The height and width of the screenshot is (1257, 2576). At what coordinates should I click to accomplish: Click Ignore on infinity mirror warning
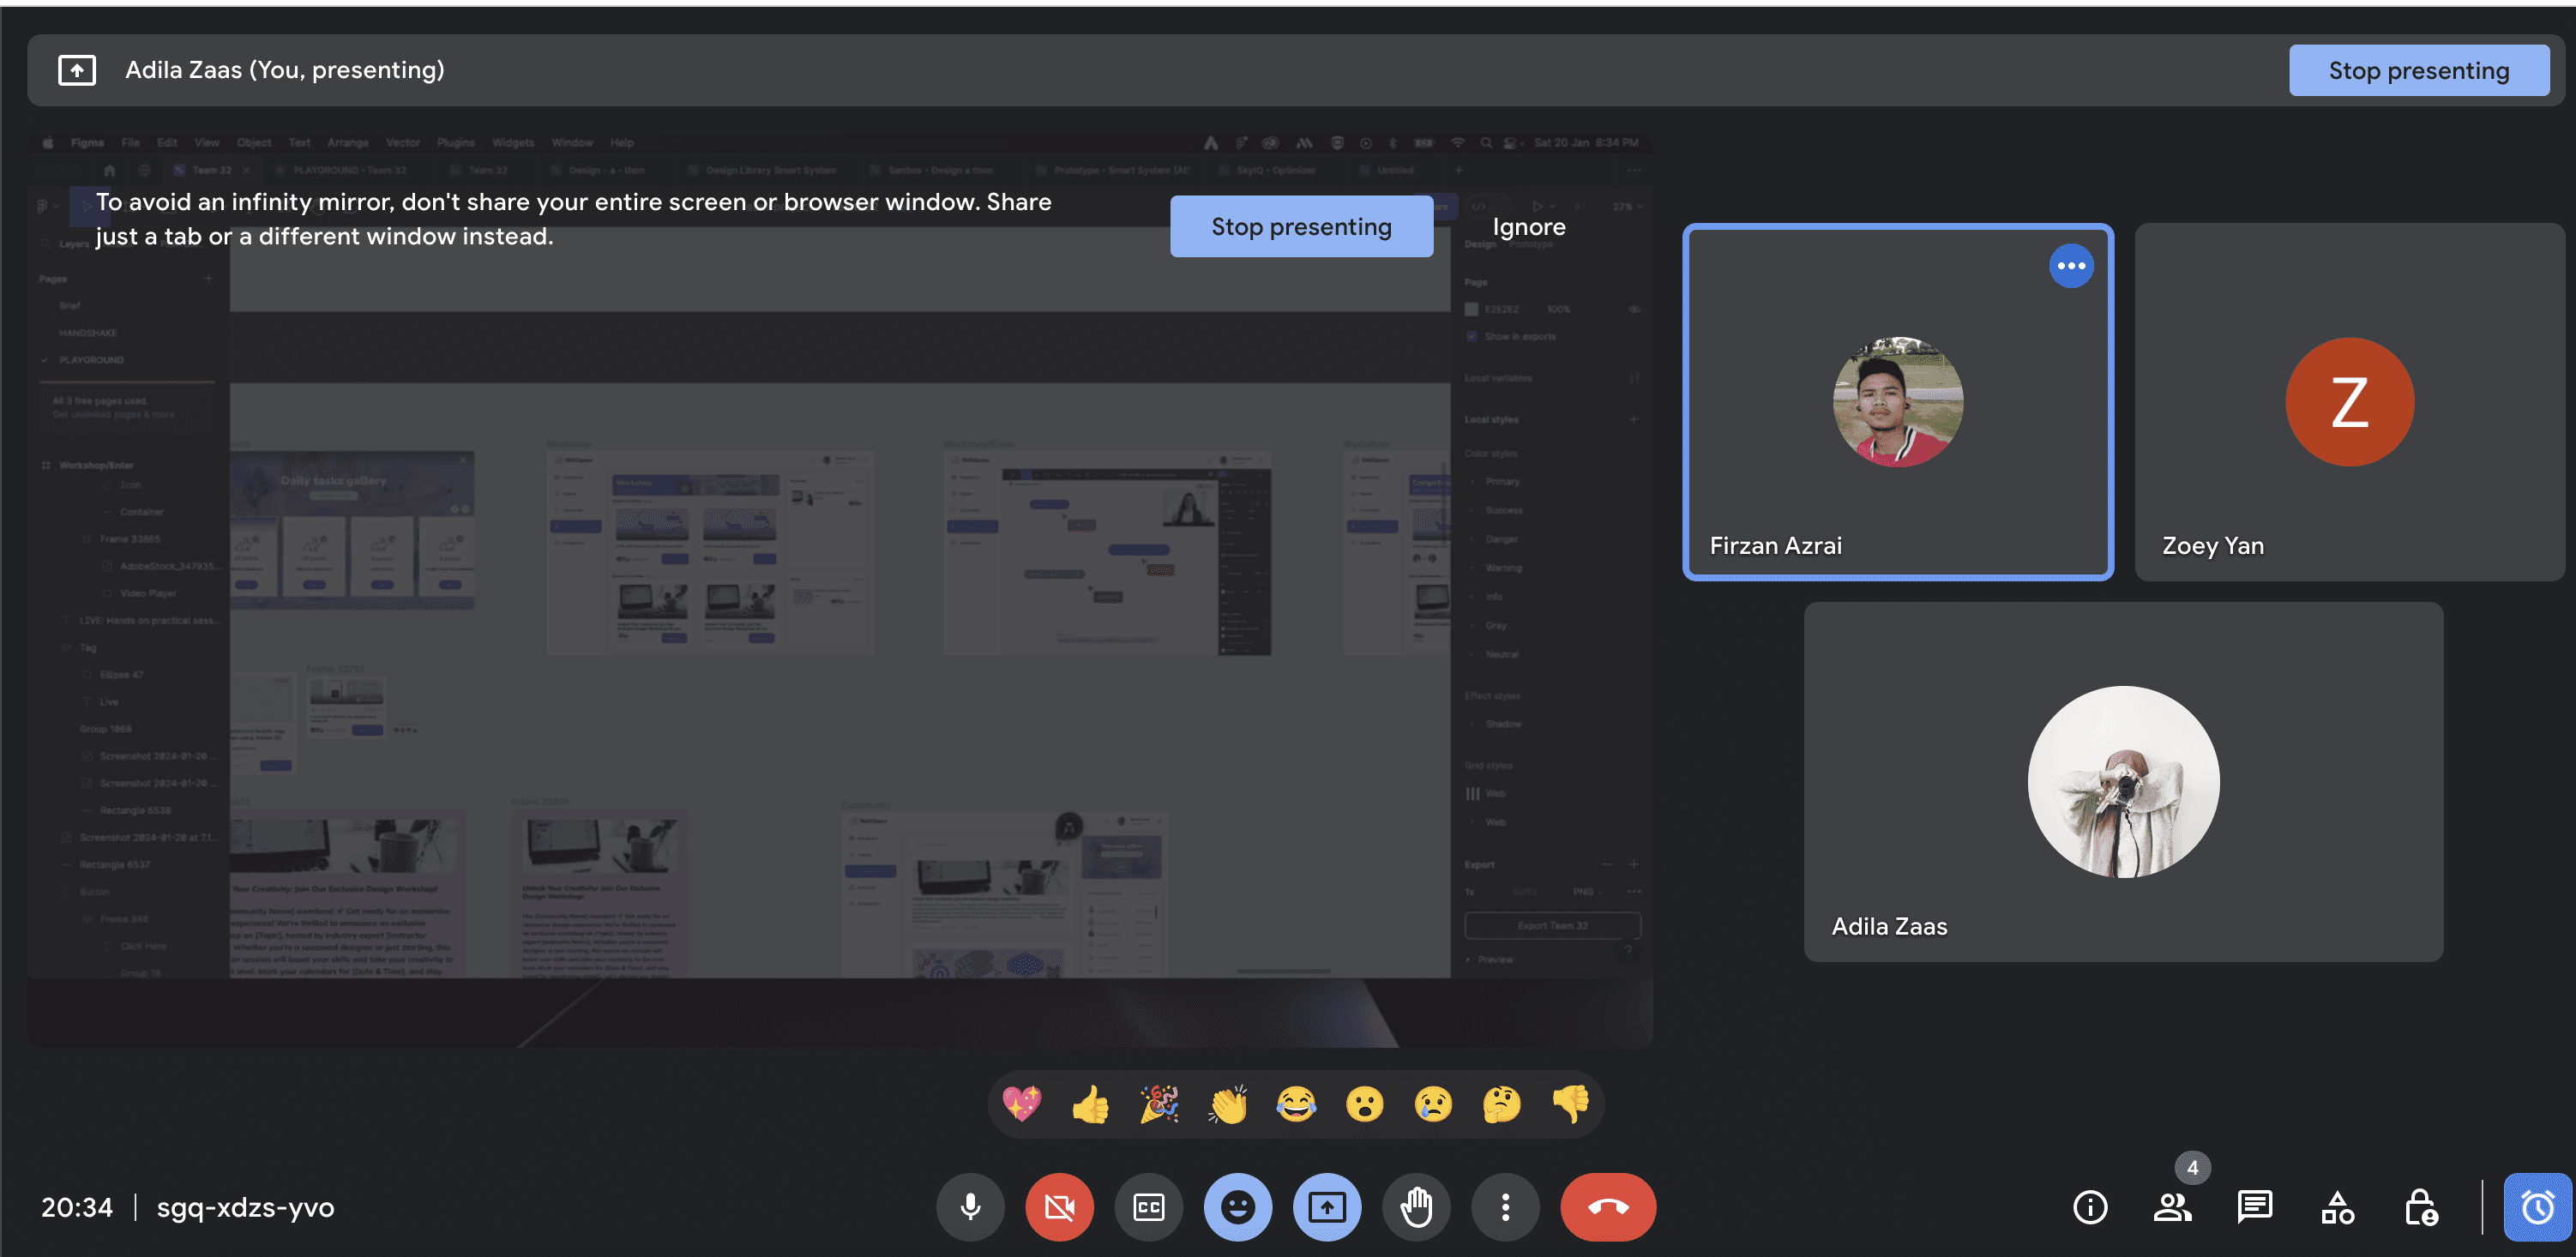(1528, 226)
